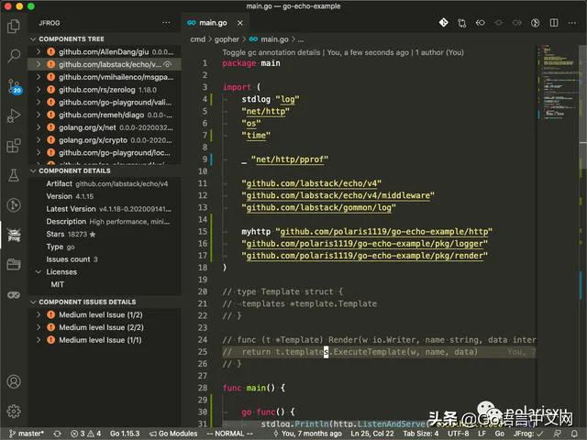Select github.com/vmihailenco/msgpack component
Screen dimensions: 587x440
point(105,77)
